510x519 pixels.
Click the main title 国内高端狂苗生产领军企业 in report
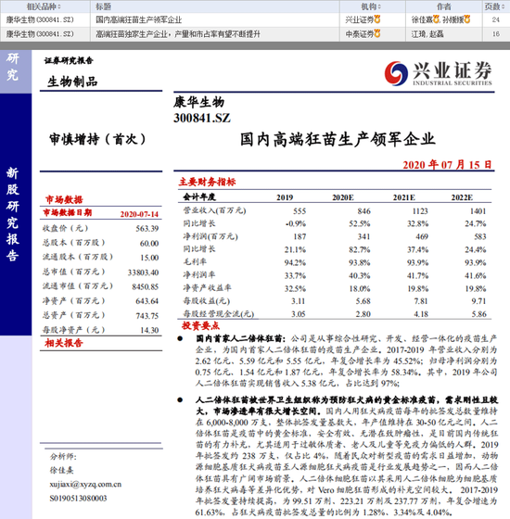[338, 139]
